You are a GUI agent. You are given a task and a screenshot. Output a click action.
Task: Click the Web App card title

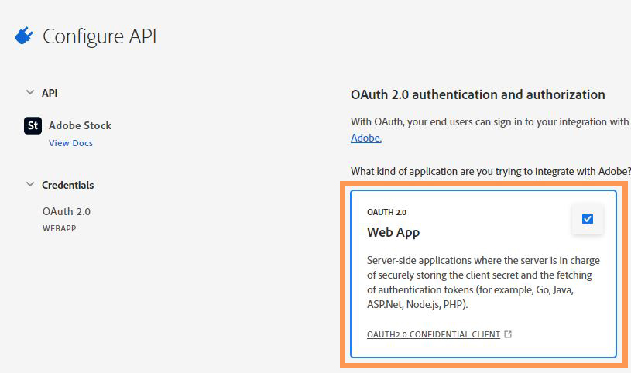click(393, 233)
